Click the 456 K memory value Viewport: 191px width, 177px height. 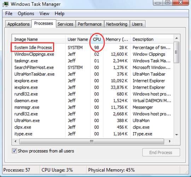click(122, 127)
